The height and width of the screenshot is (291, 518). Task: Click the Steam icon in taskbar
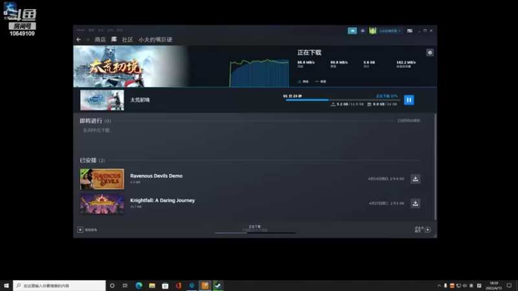pyautogui.click(x=218, y=285)
